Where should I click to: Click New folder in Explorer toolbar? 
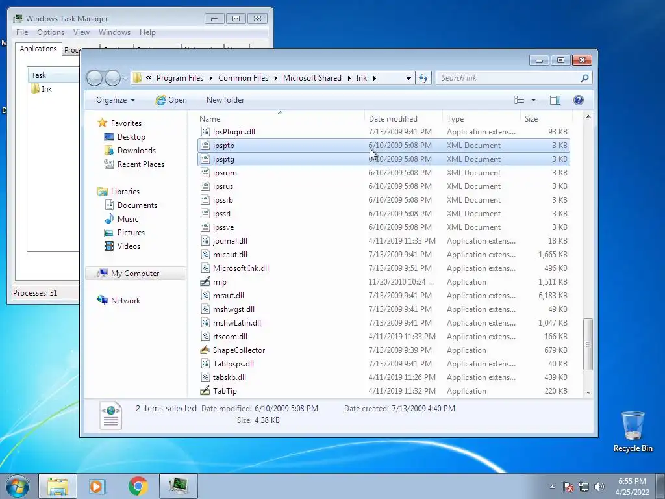pos(225,100)
